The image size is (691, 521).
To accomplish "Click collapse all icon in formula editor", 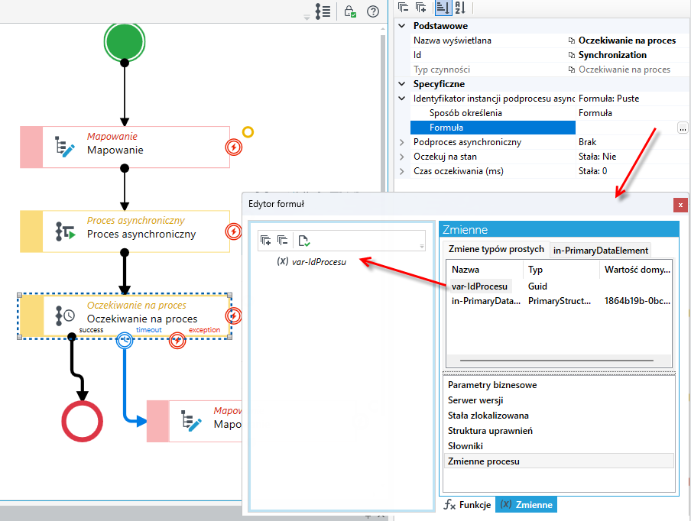I will pos(282,241).
